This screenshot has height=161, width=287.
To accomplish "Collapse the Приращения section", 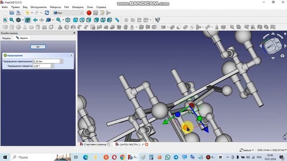I will (71, 55).
